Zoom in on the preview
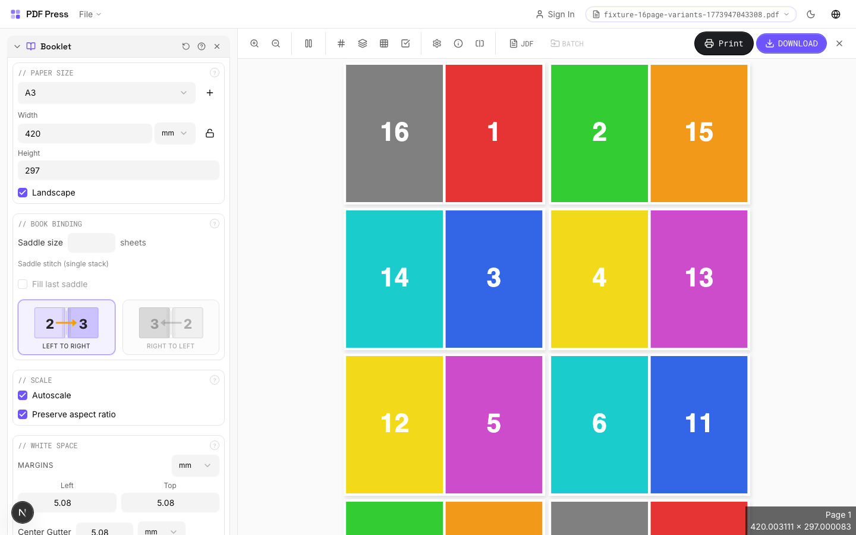Image resolution: width=856 pixels, height=535 pixels. pos(254,43)
